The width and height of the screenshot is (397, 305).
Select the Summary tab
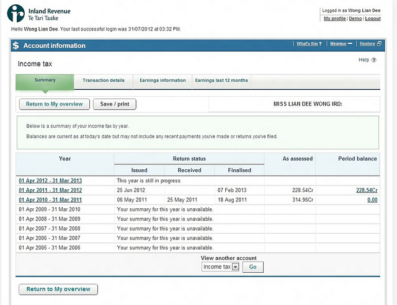pos(45,81)
